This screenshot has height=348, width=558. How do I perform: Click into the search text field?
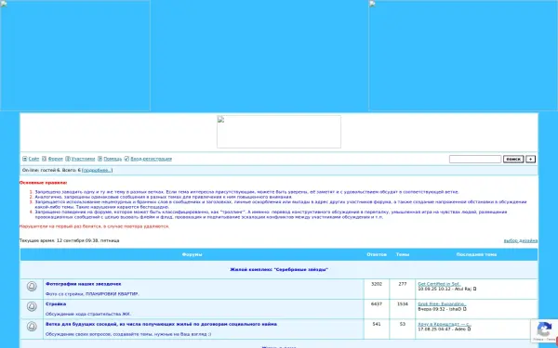pos(475,159)
